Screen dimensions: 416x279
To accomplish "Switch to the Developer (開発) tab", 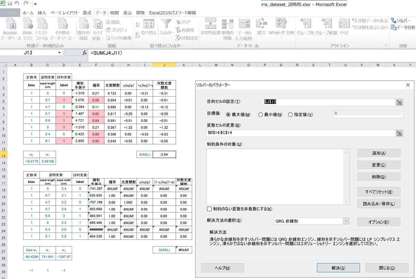I will tap(140, 13).
